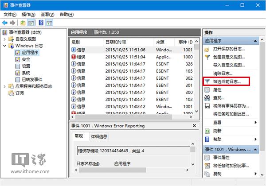The width and height of the screenshot is (266, 186).
Task: Click the filter funnel icon beside 筛选当前日志
Action: point(207,81)
